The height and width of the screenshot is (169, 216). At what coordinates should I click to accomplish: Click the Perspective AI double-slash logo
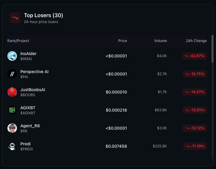click(12, 74)
